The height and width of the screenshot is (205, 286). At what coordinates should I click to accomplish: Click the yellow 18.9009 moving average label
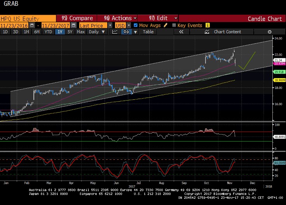(x=279, y=80)
